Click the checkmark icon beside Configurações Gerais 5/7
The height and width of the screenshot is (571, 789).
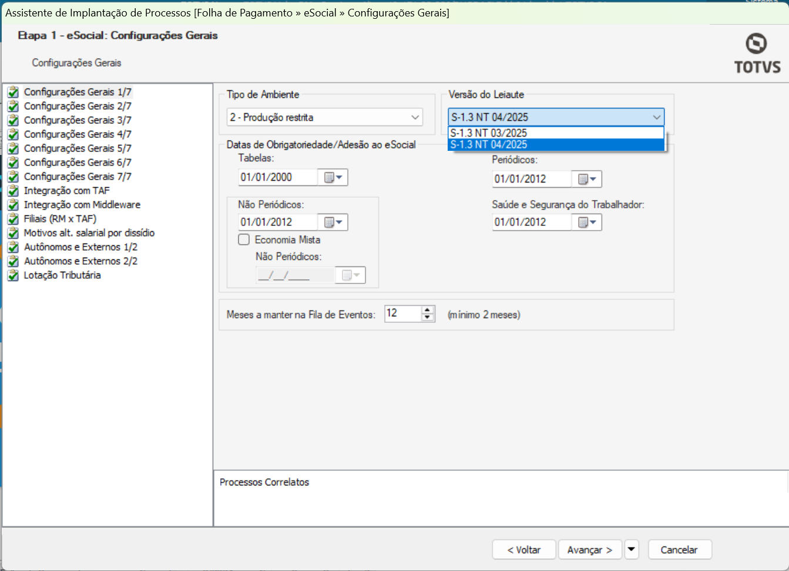click(x=13, y=148)
